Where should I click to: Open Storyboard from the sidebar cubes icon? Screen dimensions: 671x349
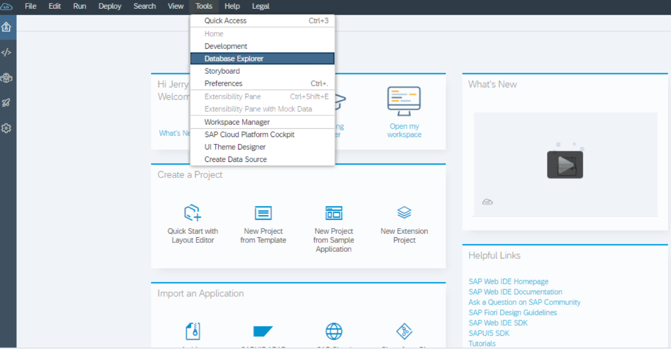[6, 78]
